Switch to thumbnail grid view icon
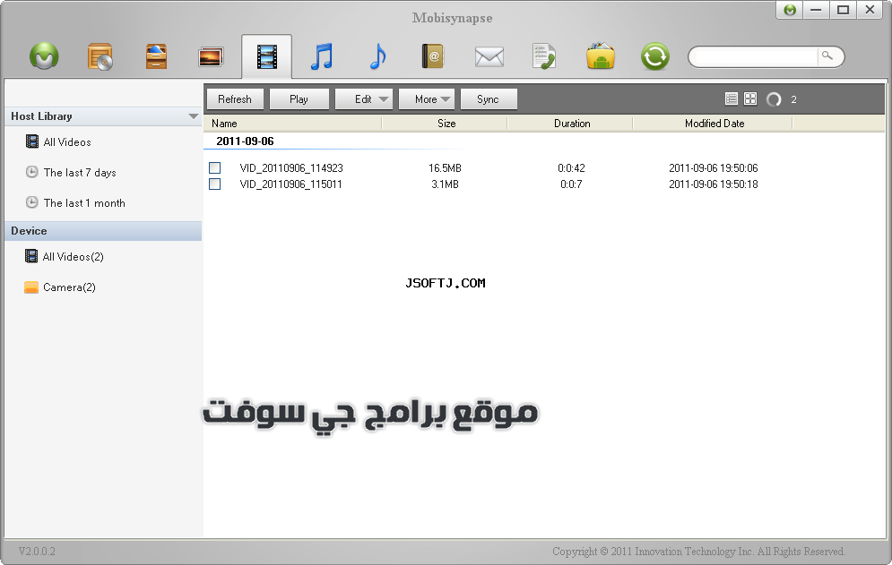 pyautogui.click(x=750, y=98)
